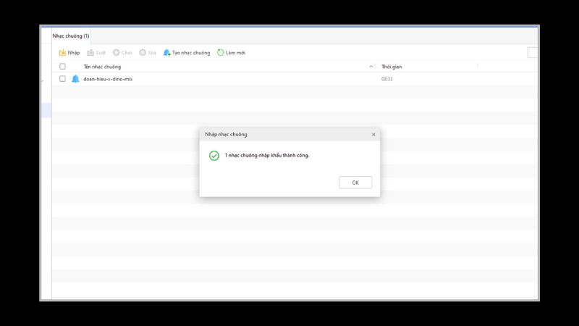Click the Nhập import ringtone icon
Image resolution: width=579 pixels, height=326 pixels.
(63, 53)
